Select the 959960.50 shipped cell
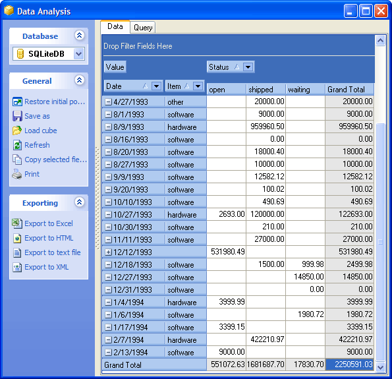The height and width of the screenshot is (379, 392). pyautogui.click(x=266, y=127)
